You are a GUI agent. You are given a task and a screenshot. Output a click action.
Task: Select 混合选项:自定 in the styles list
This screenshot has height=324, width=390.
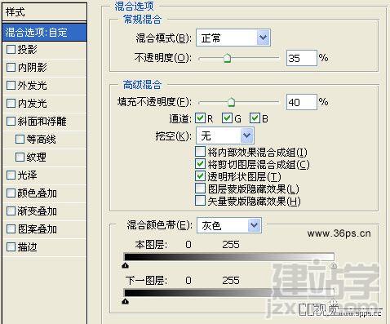[44, 33]
